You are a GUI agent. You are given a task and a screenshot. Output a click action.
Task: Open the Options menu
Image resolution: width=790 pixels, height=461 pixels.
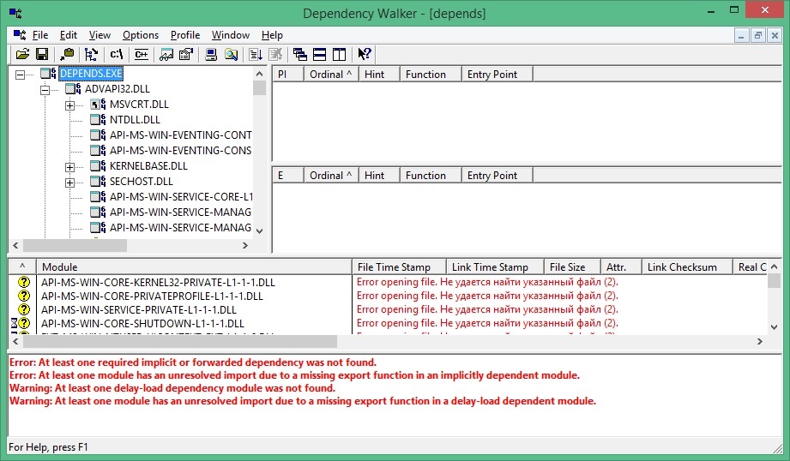point(141,35)
